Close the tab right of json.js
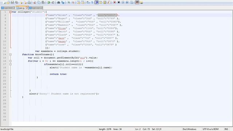The image size is (233, 131). [41, 8]
